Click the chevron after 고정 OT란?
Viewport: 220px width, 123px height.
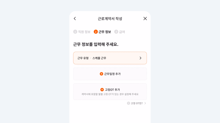pyautogui.click(x=145, y=103)
